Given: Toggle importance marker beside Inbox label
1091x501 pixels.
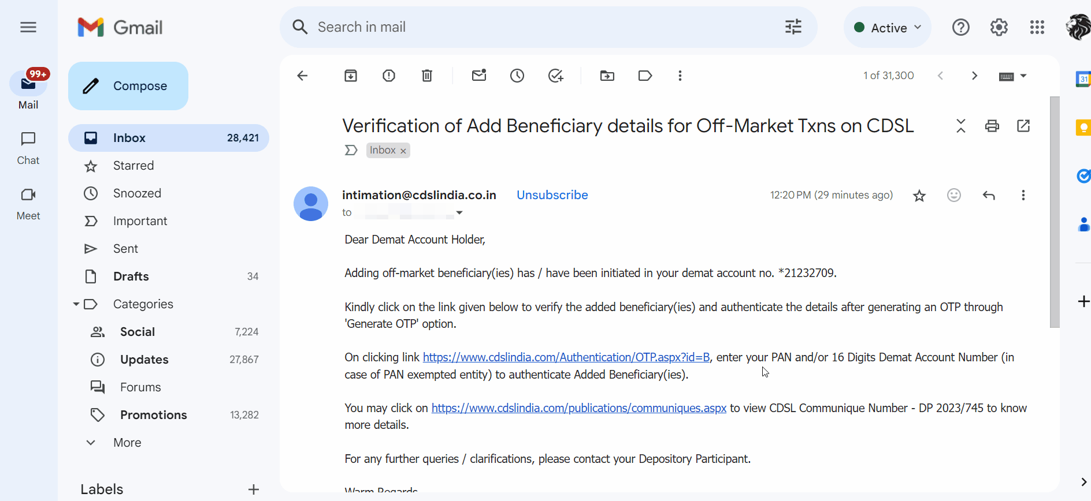Looking at the screenshot, I should (x=351, y=151).
